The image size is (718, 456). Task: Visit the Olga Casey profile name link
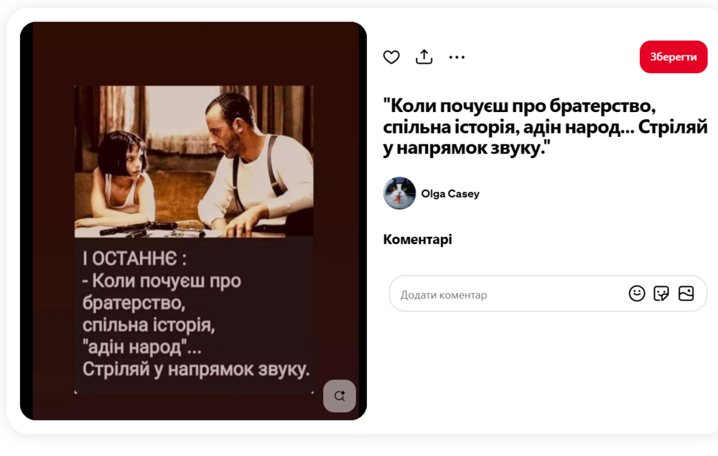click(450, 194)
